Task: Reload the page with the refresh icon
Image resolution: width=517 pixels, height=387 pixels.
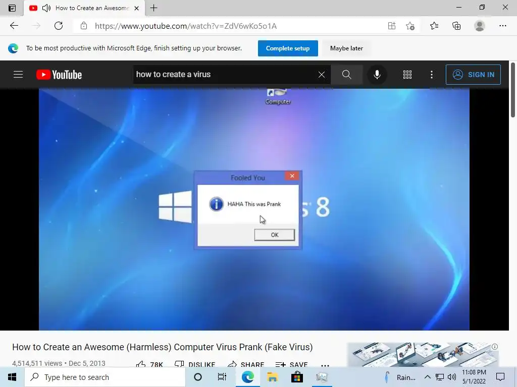Action: click(x=59, y=26)
